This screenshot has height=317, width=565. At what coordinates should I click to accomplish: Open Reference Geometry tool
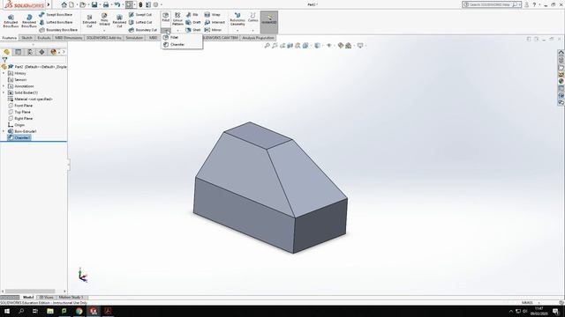[x=237, y=19]
